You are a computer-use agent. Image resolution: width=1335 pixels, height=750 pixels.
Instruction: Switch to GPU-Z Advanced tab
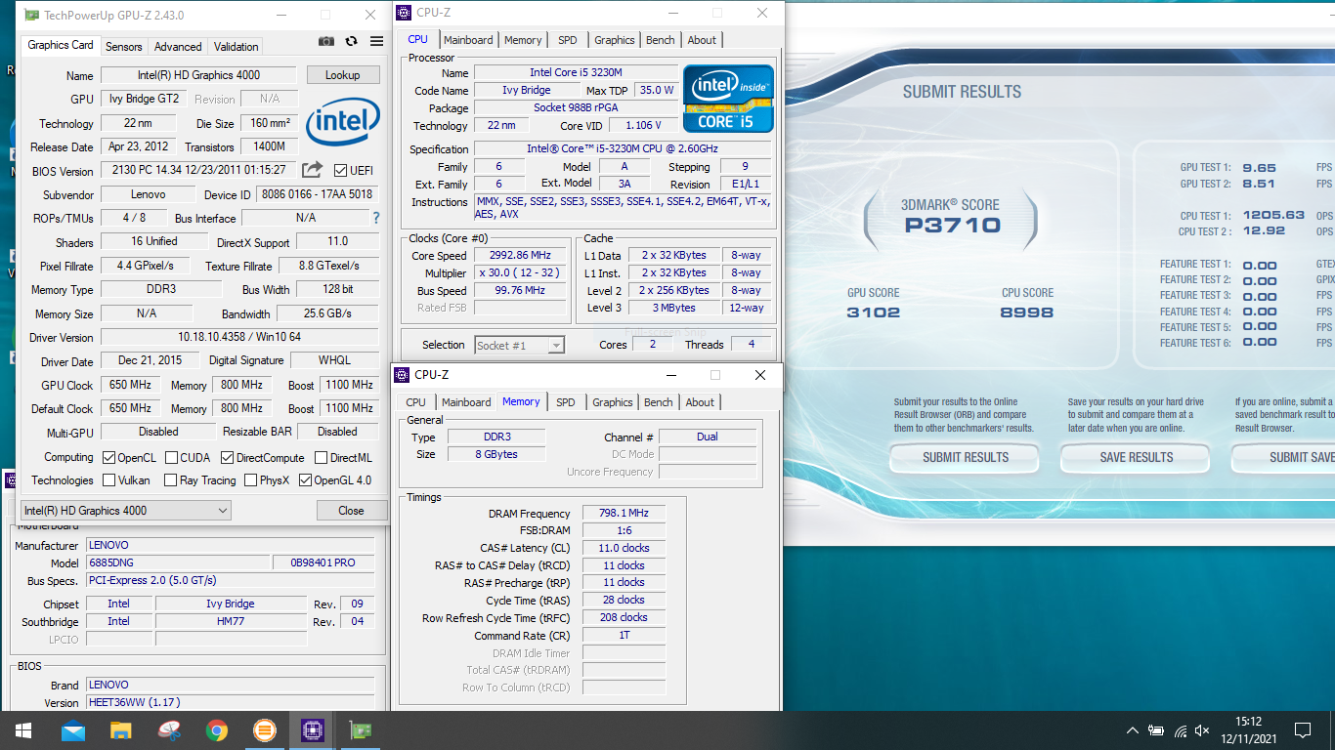[x=178, y=47]
